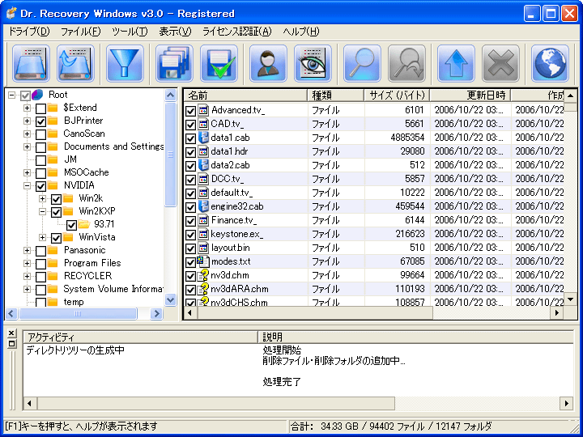Click the tree panel vertical scrollbar thumb

coord(171,155)
